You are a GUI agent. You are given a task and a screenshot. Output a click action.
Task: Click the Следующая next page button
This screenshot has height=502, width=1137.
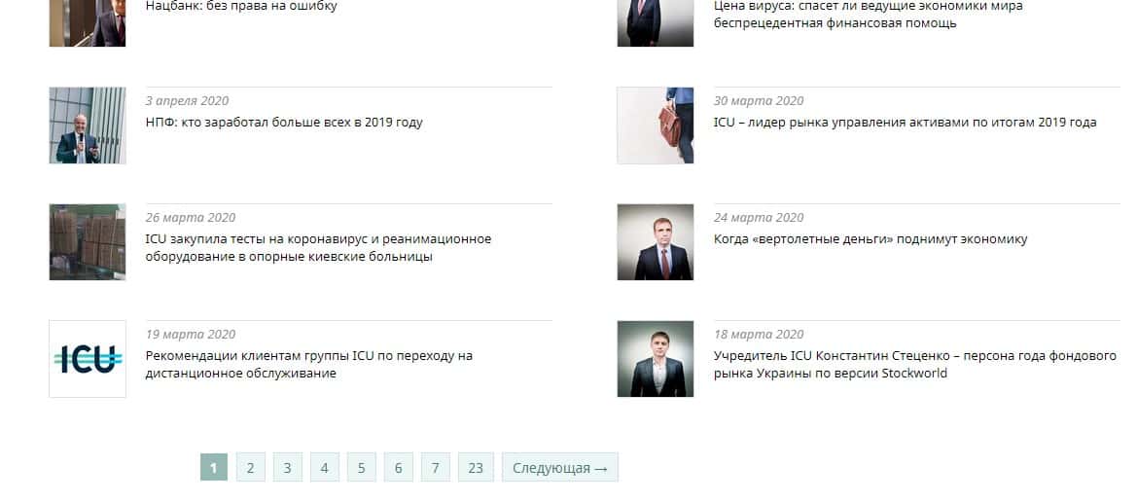560,468
